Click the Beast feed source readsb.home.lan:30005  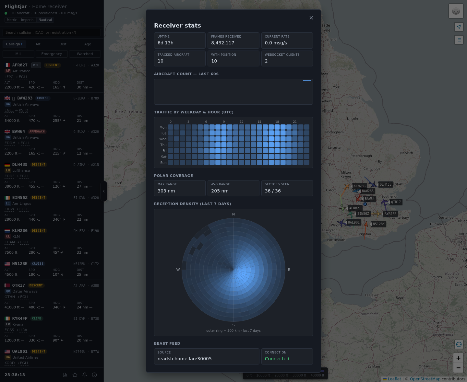pos(185,359)
